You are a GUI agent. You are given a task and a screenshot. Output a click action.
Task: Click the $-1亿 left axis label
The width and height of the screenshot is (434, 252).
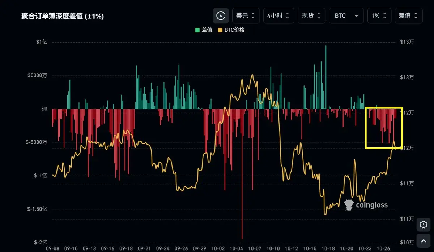pos(41,176)
